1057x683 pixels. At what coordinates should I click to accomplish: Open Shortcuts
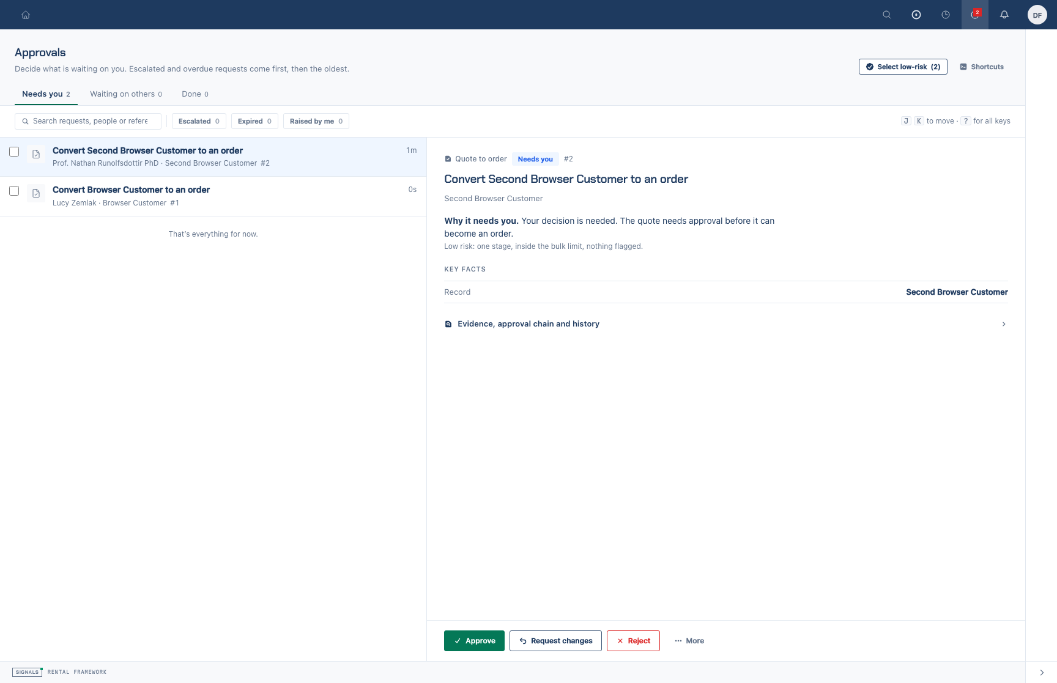tap(982, 67)
